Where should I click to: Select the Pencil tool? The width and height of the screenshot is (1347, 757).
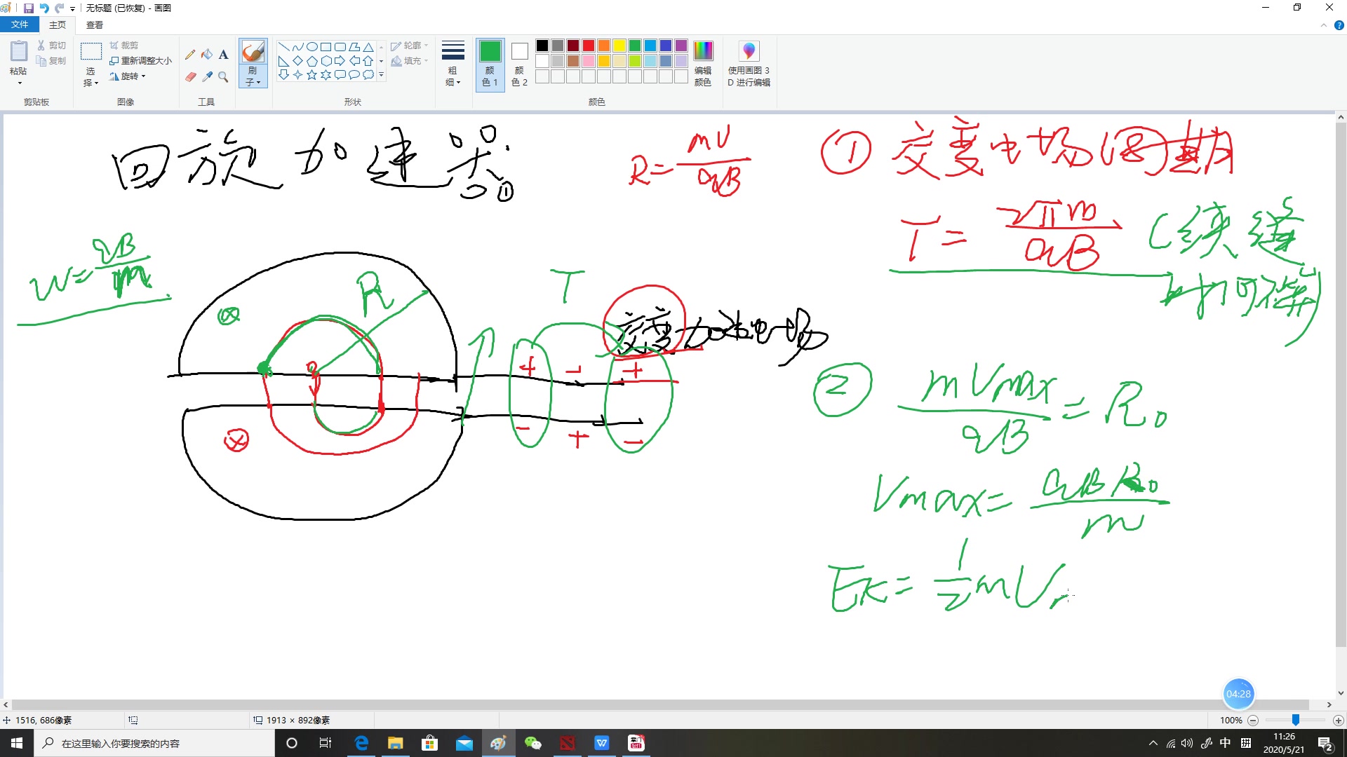[x=190, y=55]
